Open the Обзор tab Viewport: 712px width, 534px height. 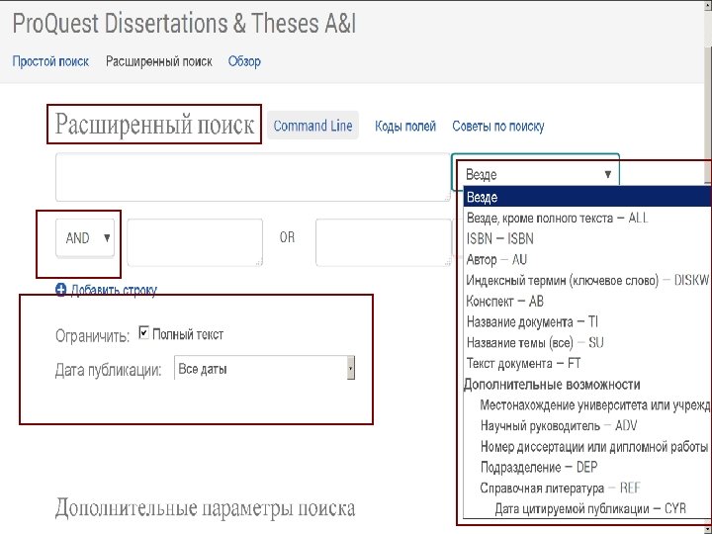point(244,61)
